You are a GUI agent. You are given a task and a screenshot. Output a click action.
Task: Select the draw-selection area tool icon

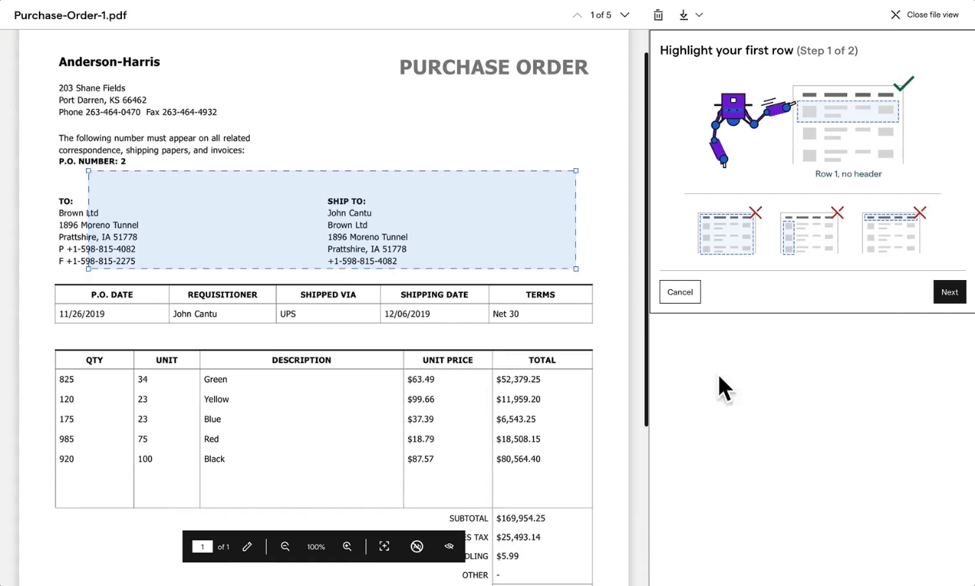pyautogui.click(x=385, y=546)
